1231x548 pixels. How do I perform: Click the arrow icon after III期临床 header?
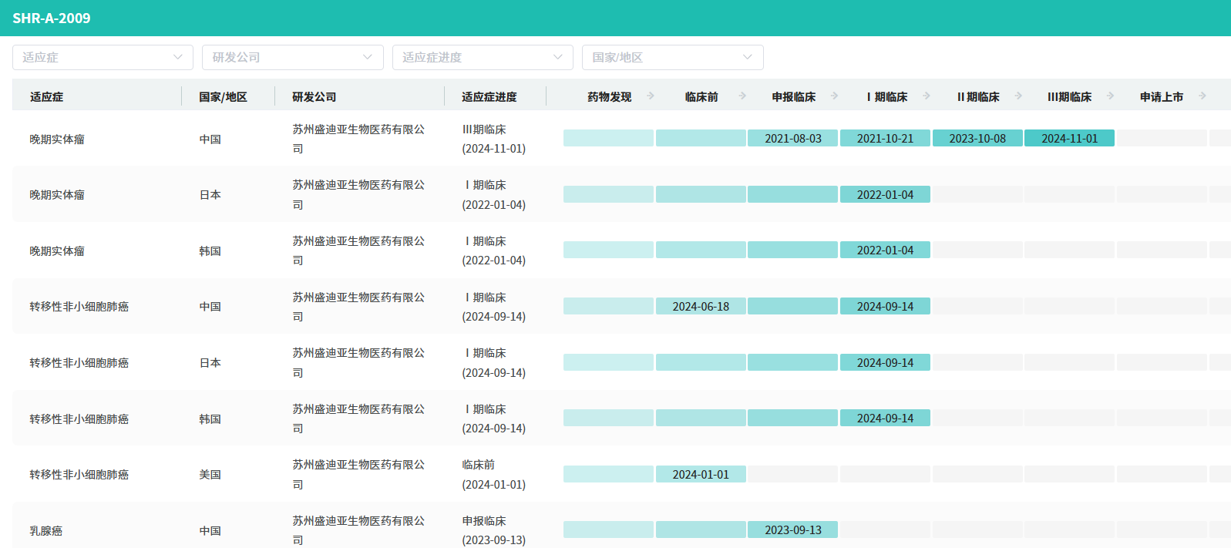click(1111, 96)
